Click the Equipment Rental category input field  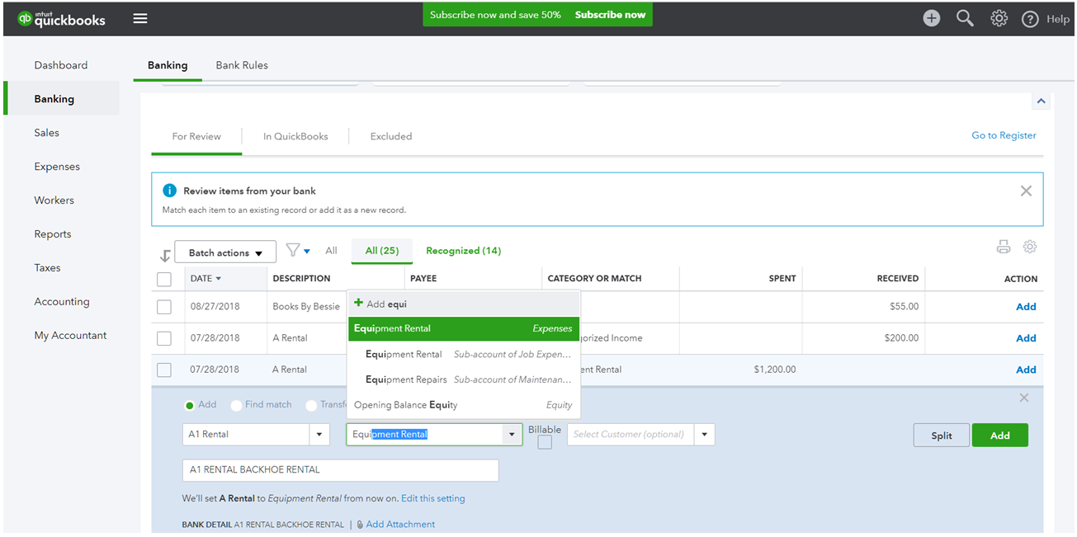[x=423, y=434]
